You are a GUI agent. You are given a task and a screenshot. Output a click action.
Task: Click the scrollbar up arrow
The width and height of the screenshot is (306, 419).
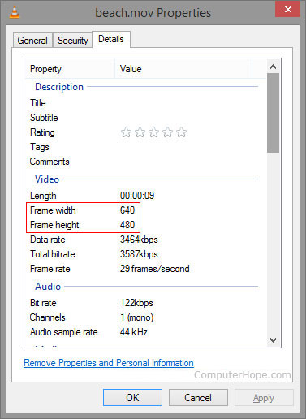[273, 67]
